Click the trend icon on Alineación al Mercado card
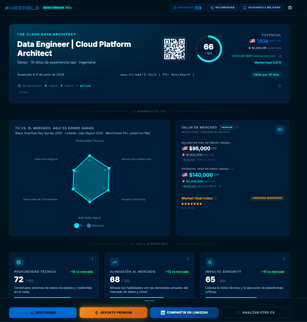 click(x=114, y=262)
